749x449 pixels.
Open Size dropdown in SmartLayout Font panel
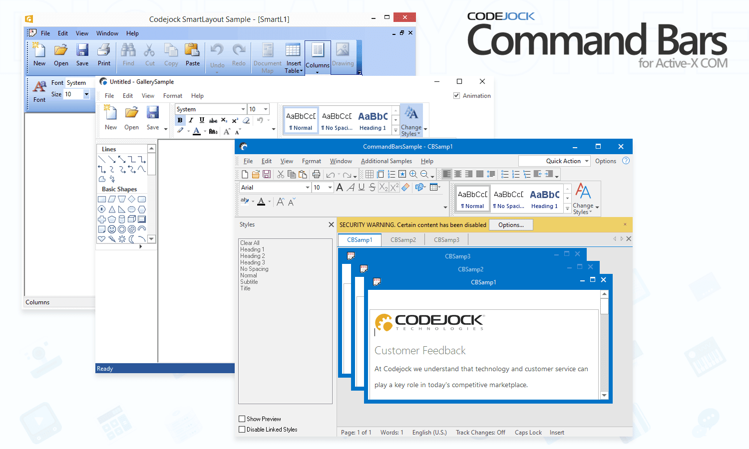pos(86,94)
